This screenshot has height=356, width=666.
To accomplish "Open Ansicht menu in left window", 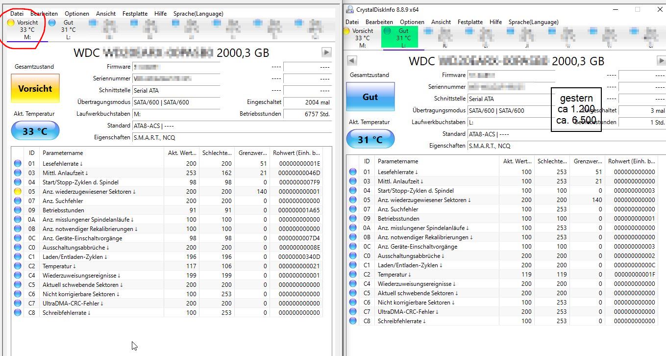I will coord(106,14).
